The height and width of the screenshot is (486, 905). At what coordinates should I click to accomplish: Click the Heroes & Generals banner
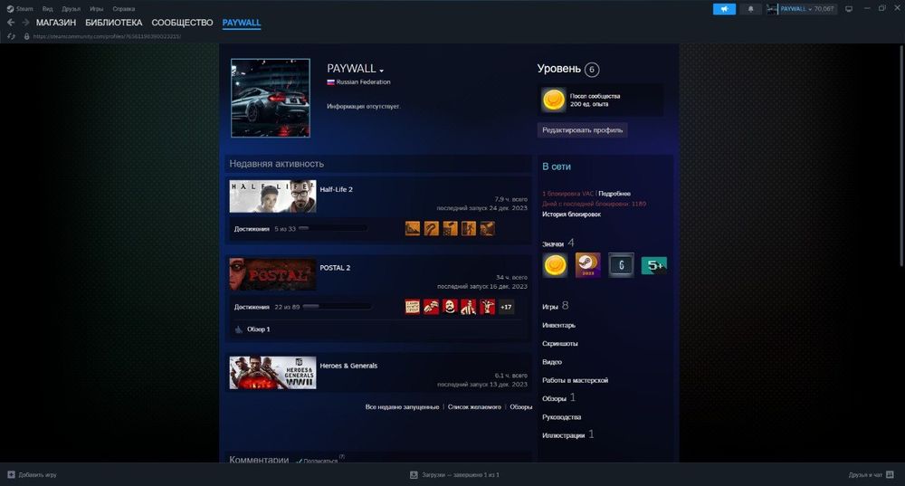pyautogui.click(x=272, y=372)
